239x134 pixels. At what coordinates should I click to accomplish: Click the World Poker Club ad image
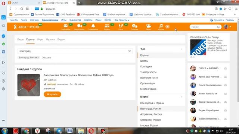198,47
